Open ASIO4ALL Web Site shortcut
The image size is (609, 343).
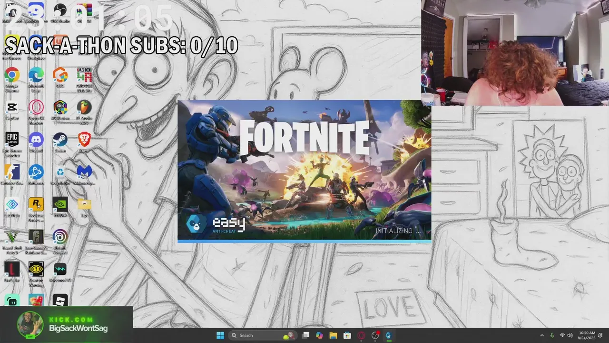[84, 80]
